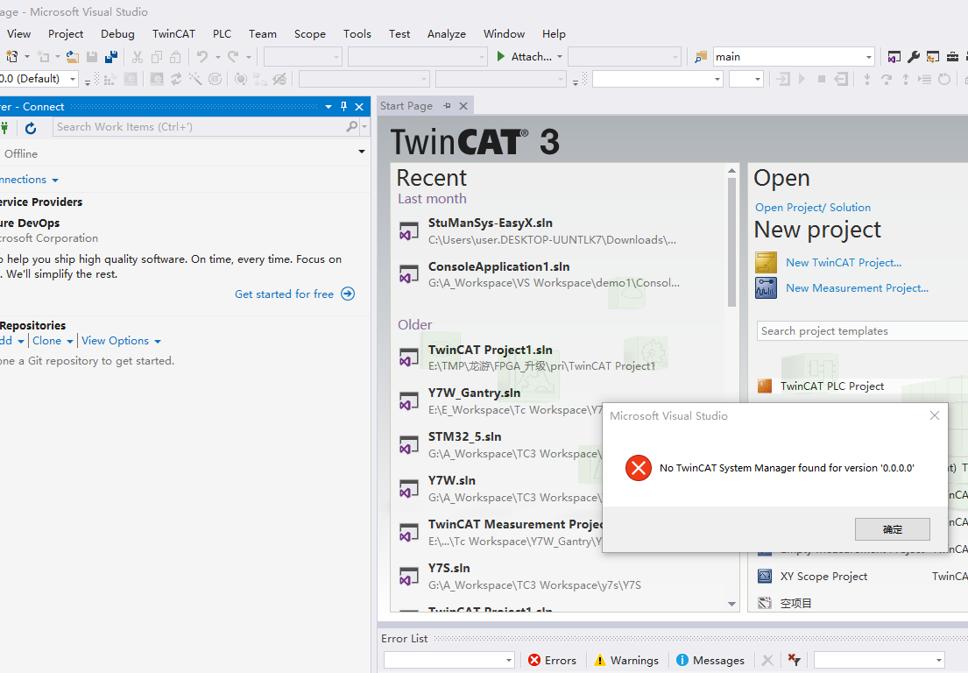This screenshot has width=968, height=673.
Task: Click the Refresh icon in Team Explorer
Action: 31,128
